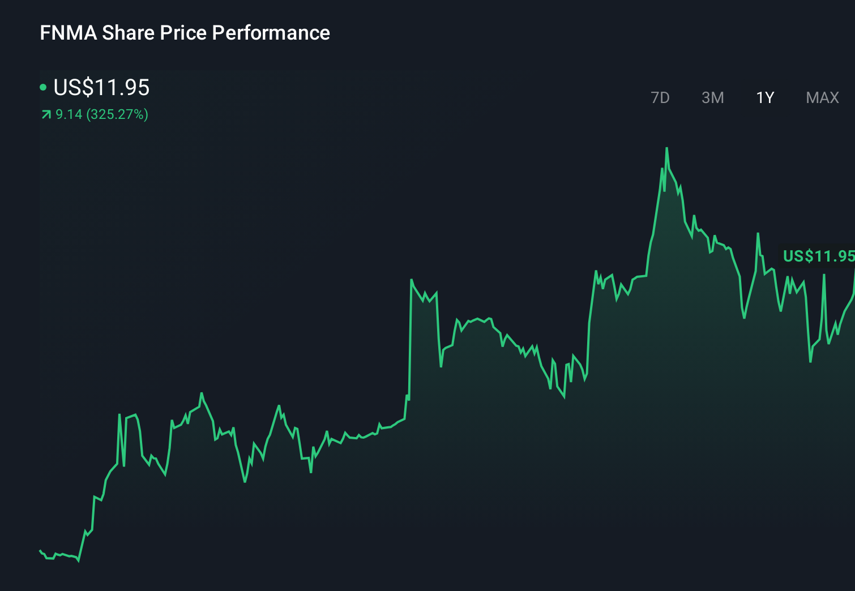
Task: Click the US$11.95 headline price
Action: point(101,88)
